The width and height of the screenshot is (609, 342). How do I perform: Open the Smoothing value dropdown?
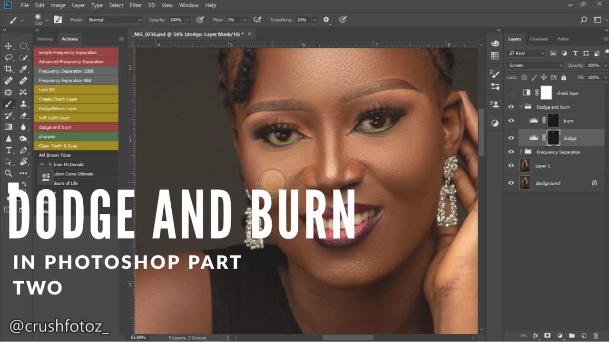tap(315, 20)
